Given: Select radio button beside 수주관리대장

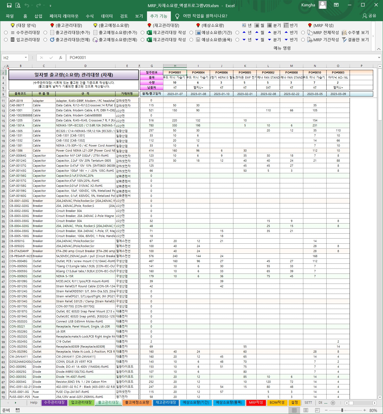Looking at the screenshot, I should coord(6,33).
